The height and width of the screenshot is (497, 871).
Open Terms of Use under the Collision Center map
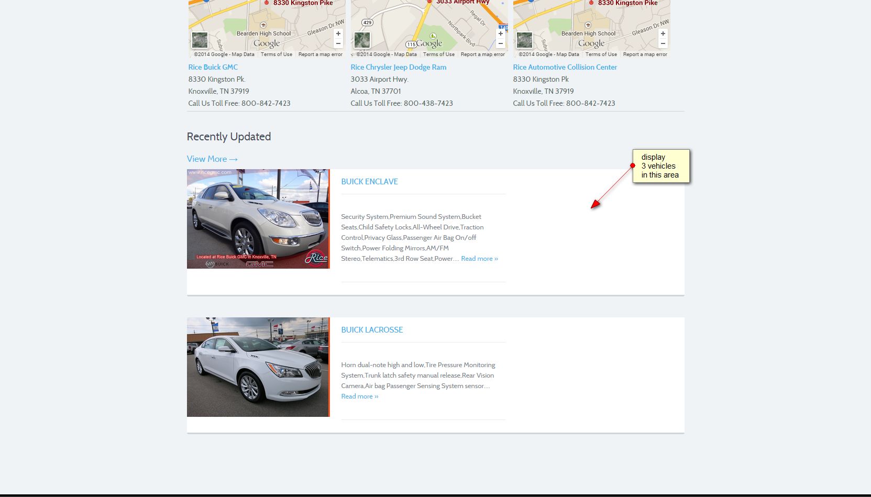coord(601,54)
